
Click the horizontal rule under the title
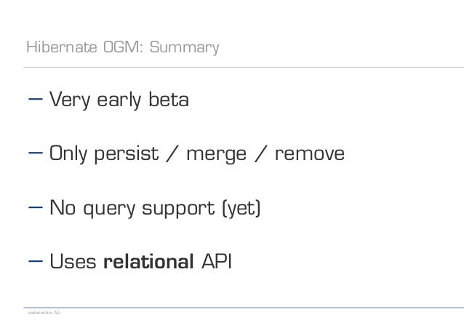point(244,67)
